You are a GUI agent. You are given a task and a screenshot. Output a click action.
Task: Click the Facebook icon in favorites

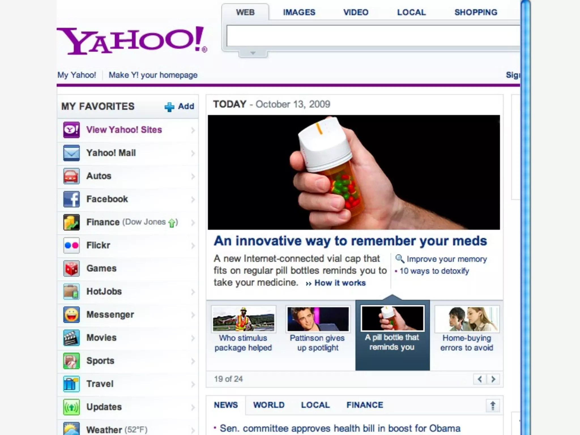[x=71, y=199]
